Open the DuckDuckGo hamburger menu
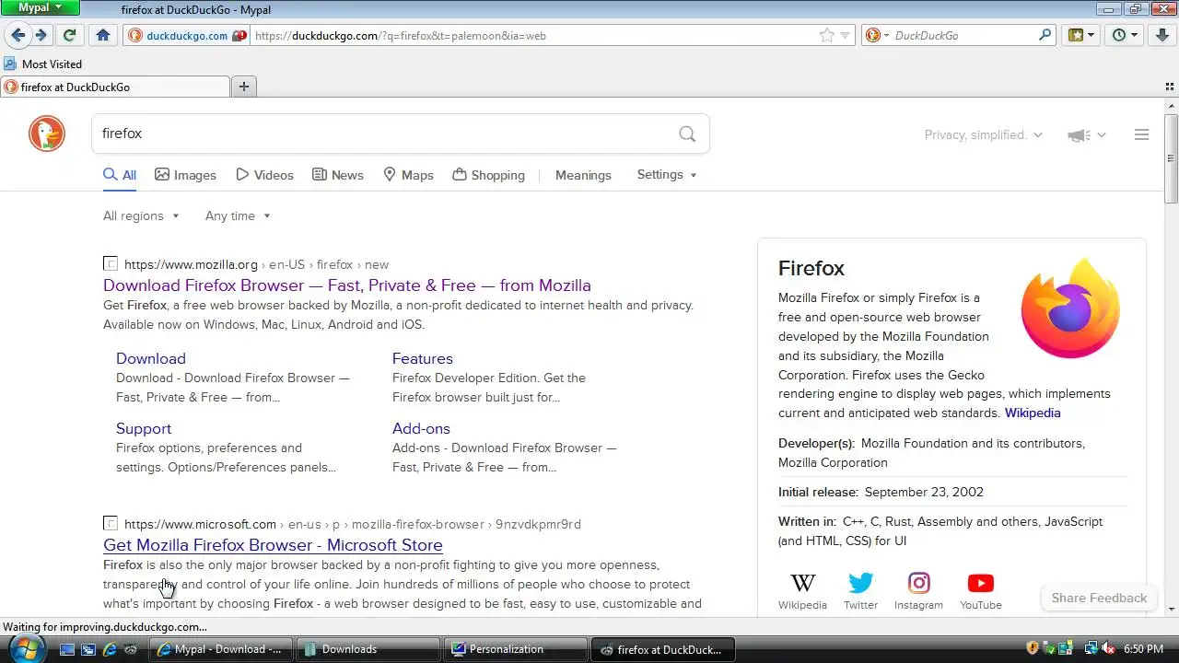Image resolution: width=1179 pixels, height=663 pixels. coord(1141,134)
